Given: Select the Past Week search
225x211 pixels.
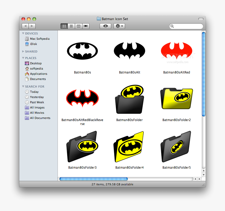Looking at the screenshot, I should click(35, 102).
